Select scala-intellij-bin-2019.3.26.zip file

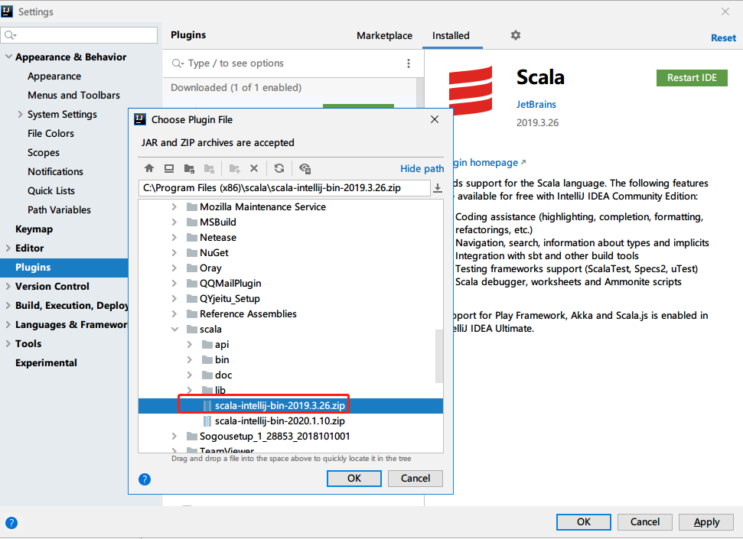pyautogui.click(x=291, y=405)
